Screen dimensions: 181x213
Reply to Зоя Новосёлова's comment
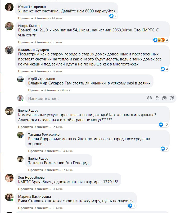pyautogui.click(x=42, y=189)
